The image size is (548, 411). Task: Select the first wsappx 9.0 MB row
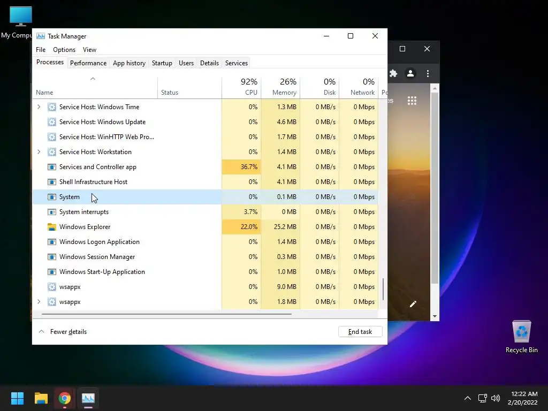tap(205, 287)
